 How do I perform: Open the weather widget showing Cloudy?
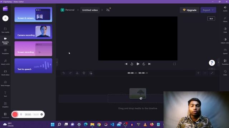pos(9,124)
